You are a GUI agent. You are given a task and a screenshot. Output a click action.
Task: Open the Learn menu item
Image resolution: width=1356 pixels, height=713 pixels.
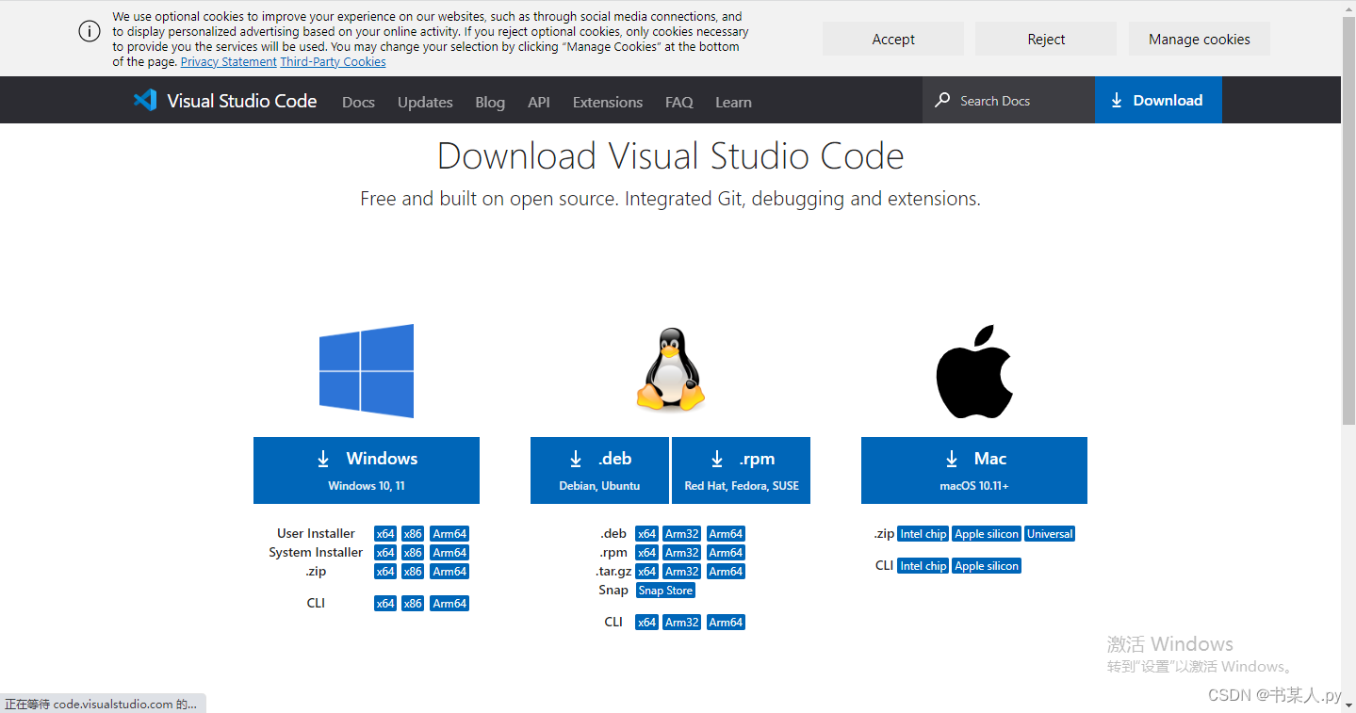tap(733, 102)
